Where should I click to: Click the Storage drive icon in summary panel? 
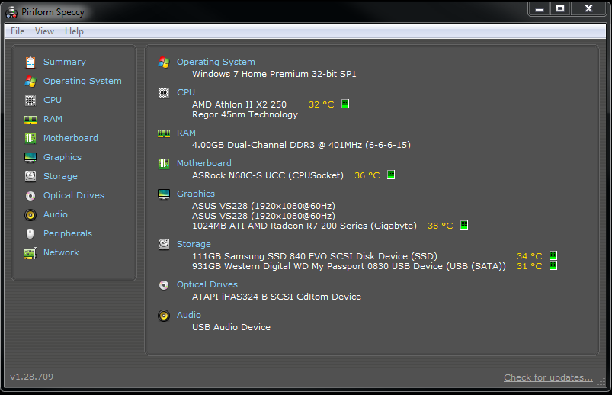[x=164, y=244]
